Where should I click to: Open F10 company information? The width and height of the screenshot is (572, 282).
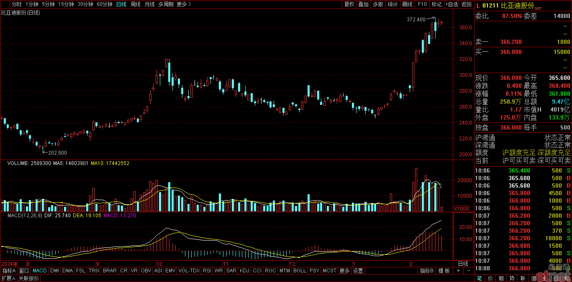(x=422, y=4)
